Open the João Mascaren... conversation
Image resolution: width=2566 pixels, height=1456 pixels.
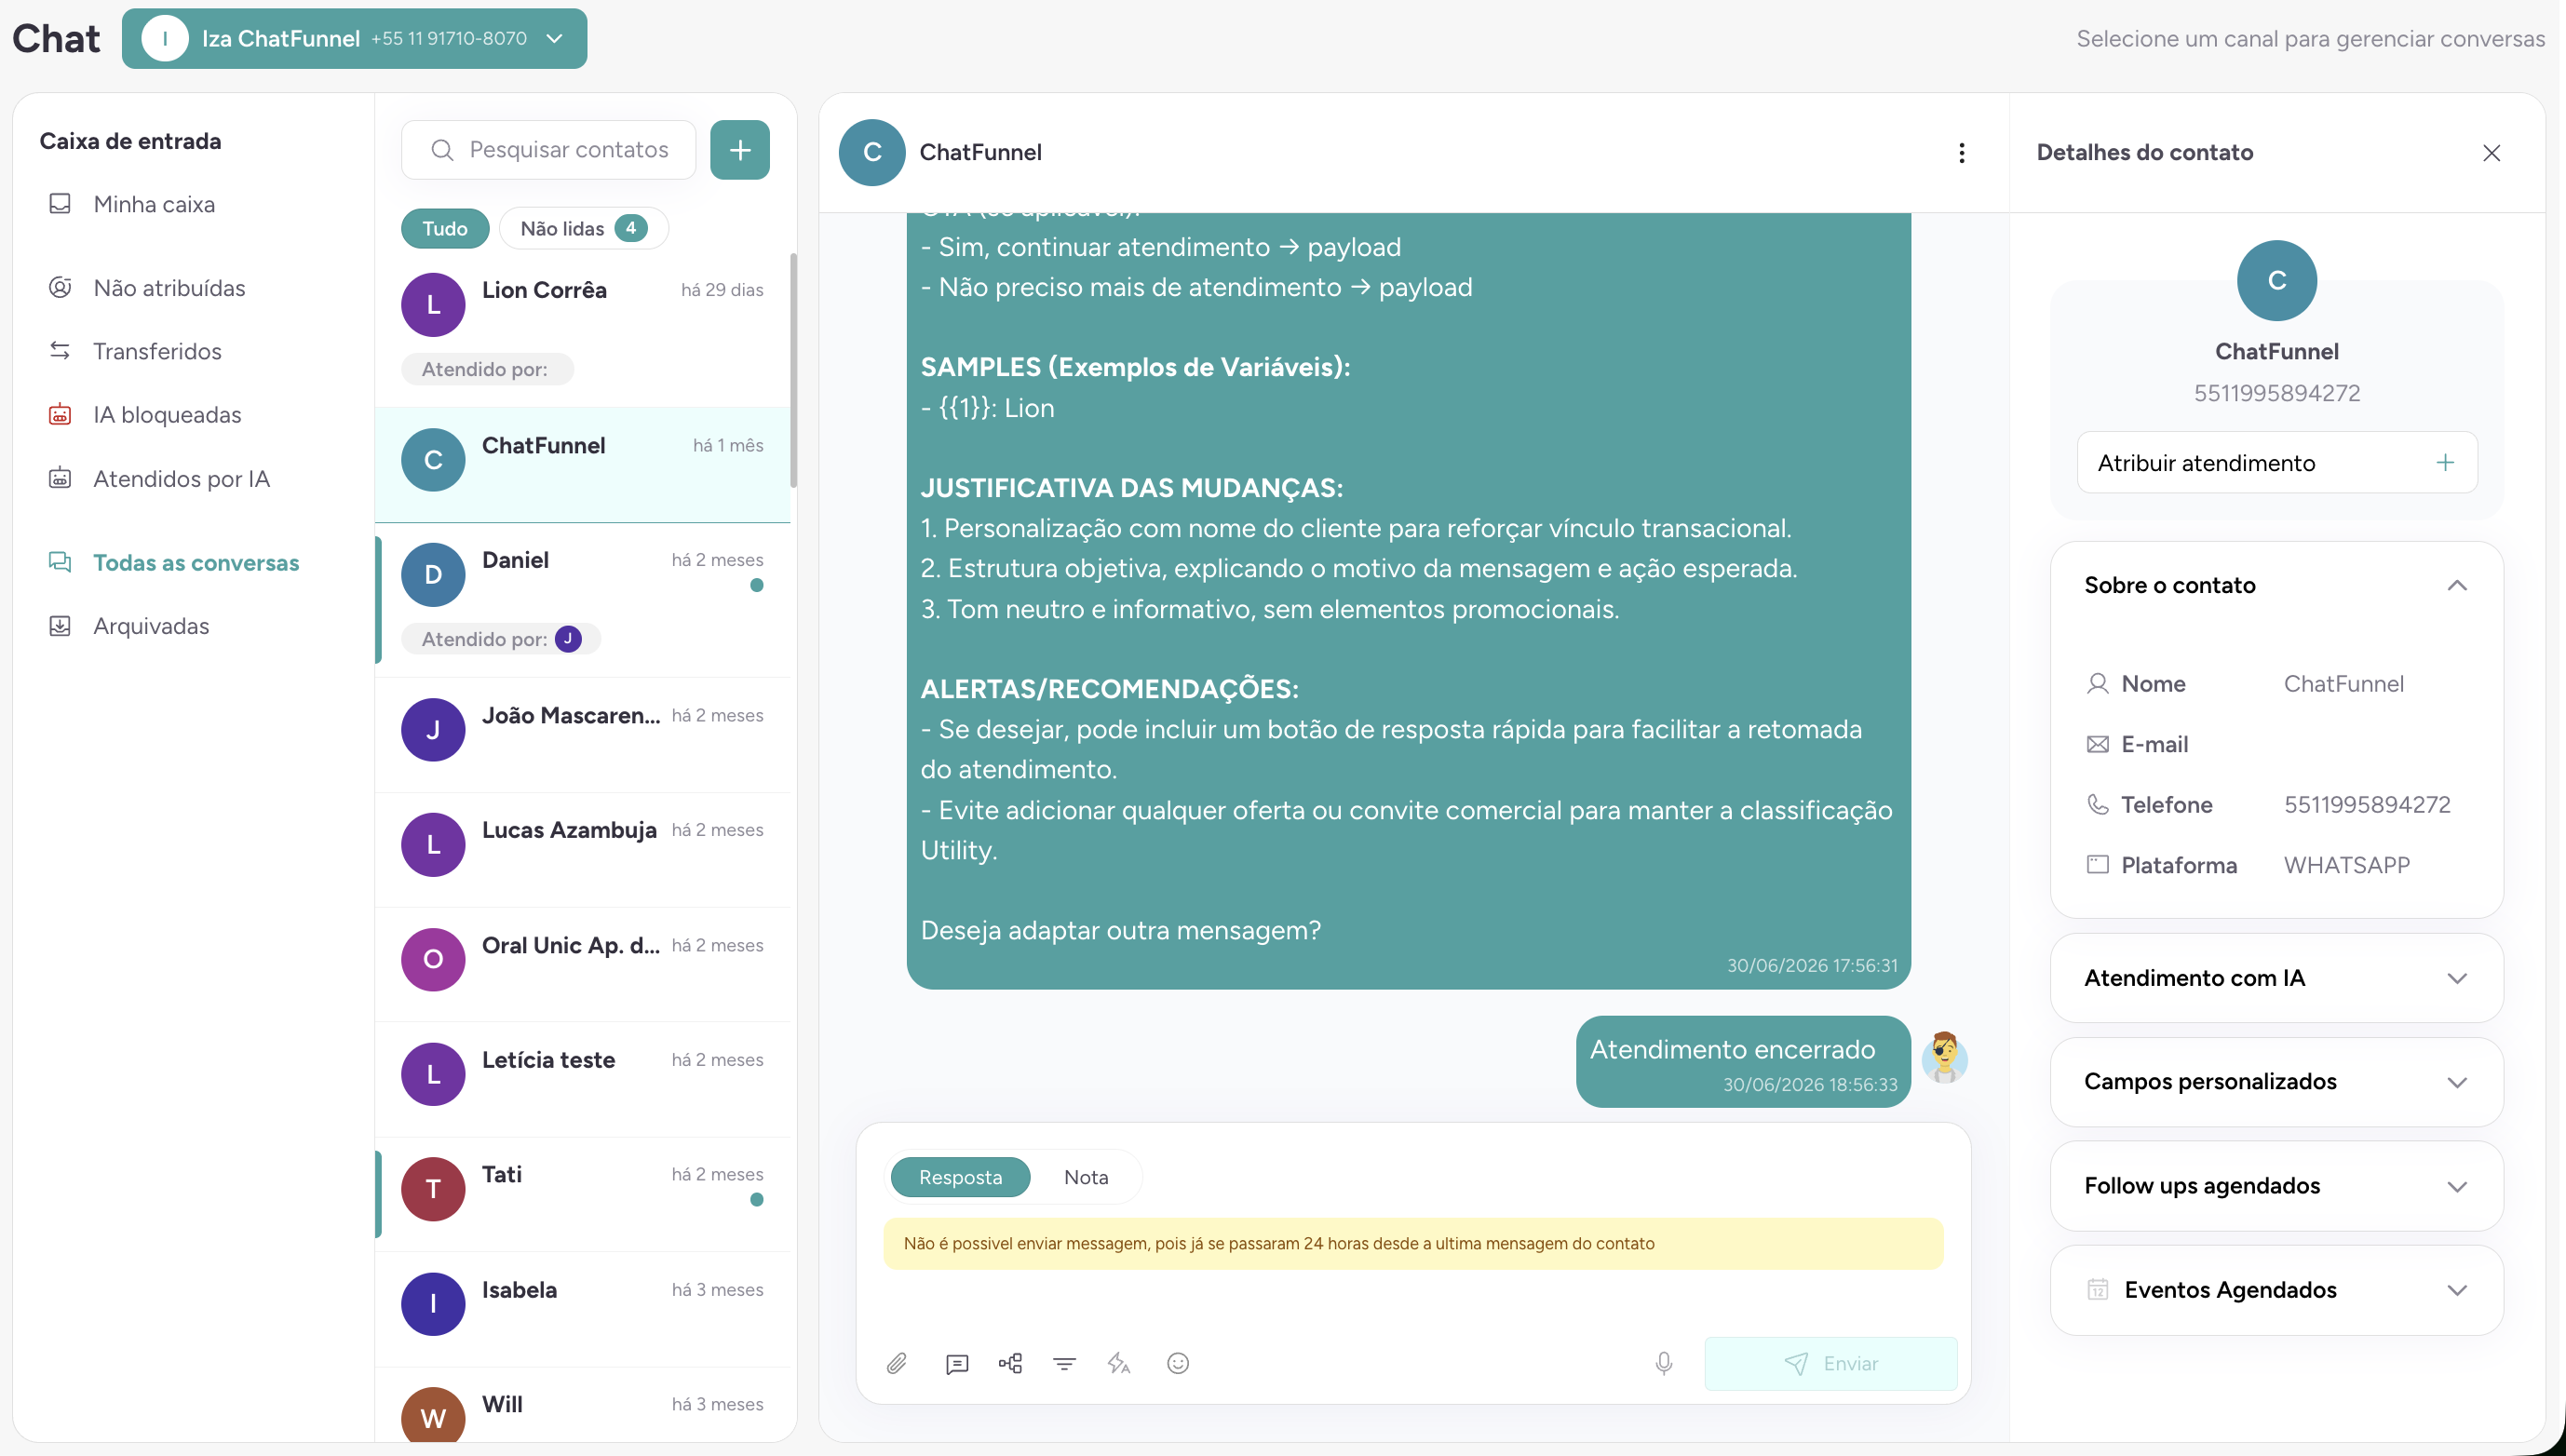pyautogui.click(x=583, y=735)
